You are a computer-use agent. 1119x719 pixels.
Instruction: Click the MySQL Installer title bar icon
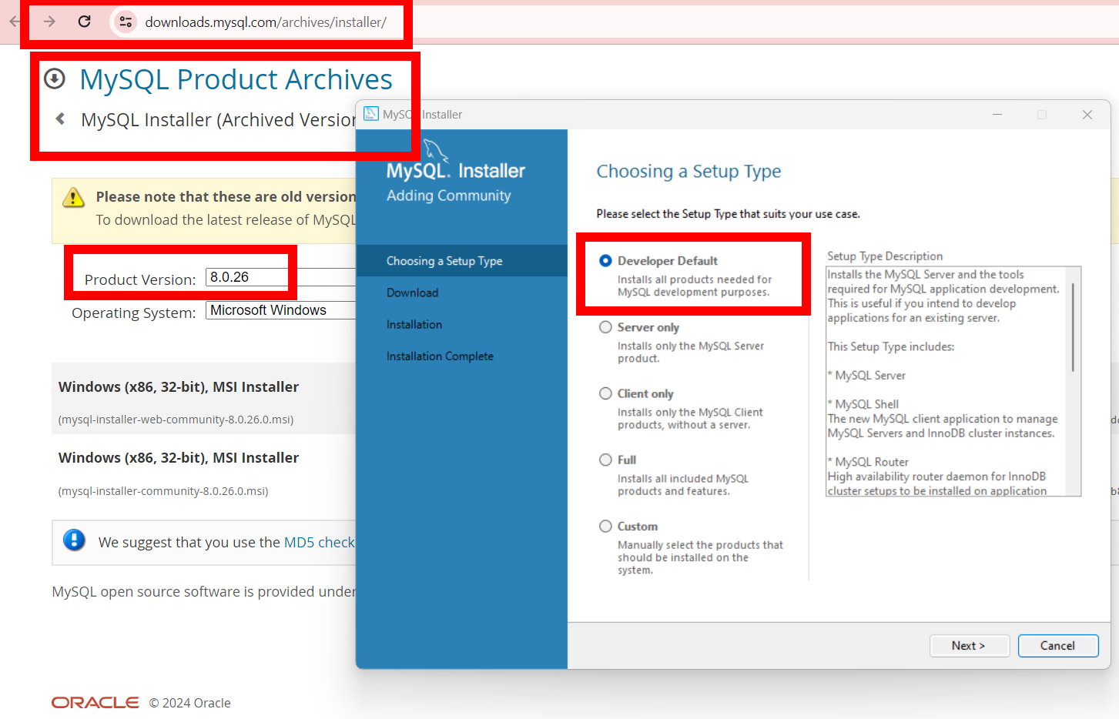pyautogui.click(x=371, y=114)
